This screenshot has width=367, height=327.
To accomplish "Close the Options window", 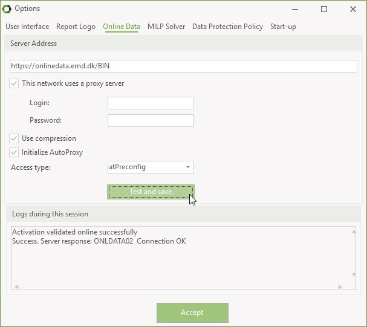I will (x=353, y=9).
